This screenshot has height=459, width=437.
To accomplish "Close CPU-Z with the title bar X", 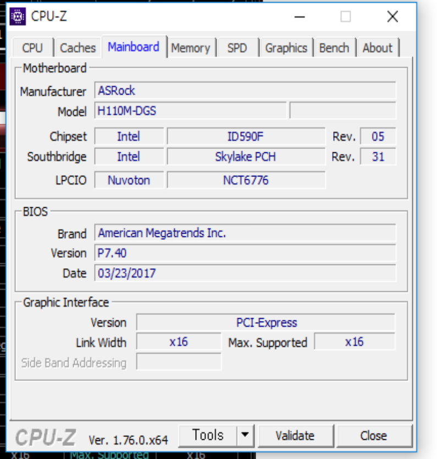I will click(392, 16).
